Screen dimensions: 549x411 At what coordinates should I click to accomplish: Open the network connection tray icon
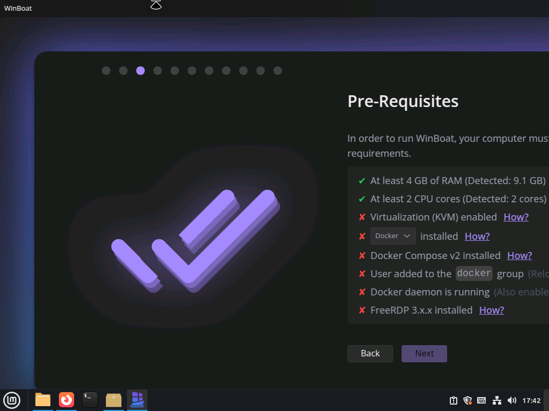point(497,400)
